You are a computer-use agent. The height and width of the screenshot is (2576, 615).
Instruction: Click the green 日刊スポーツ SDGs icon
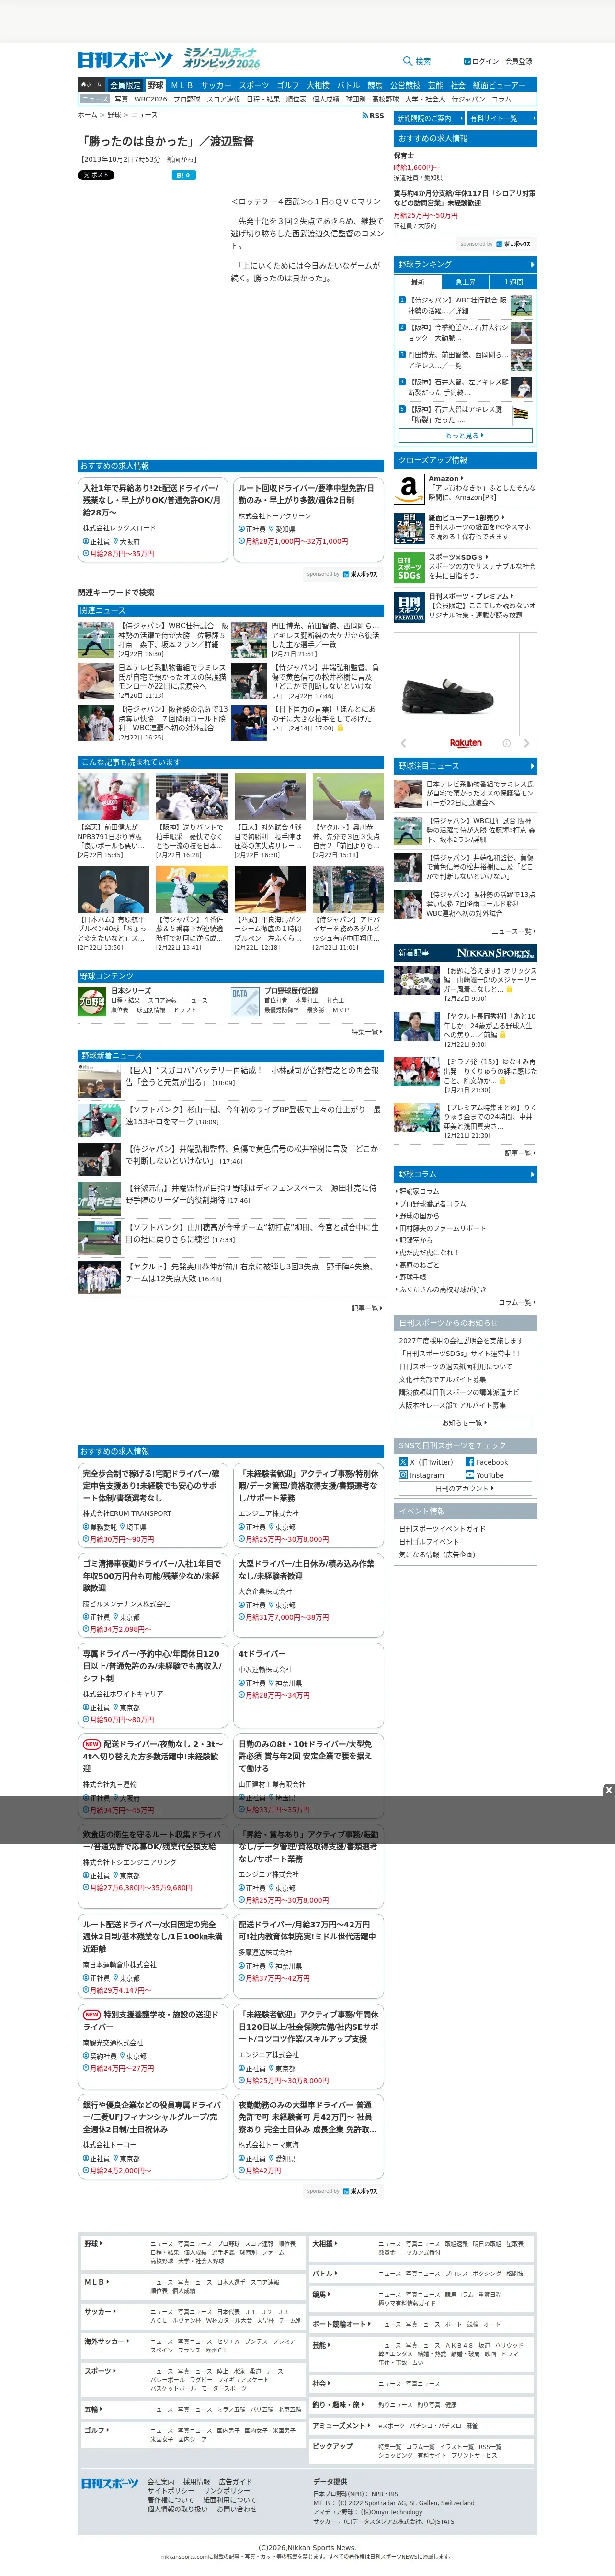tap(408, 568)
